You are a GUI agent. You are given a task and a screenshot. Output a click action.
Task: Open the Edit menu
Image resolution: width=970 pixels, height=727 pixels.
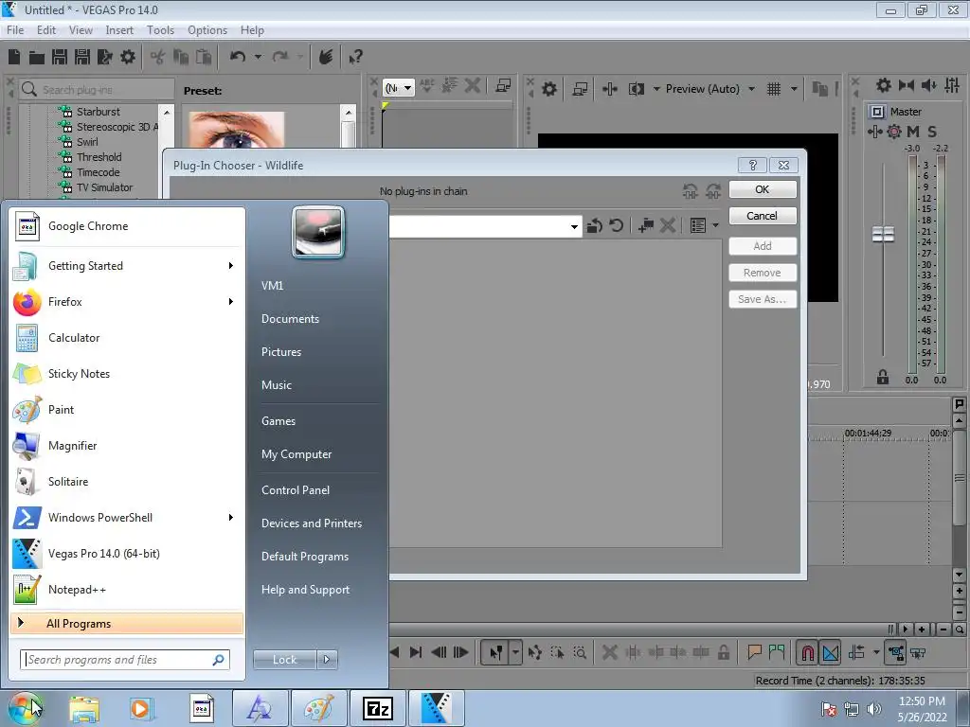click(45, 29)
